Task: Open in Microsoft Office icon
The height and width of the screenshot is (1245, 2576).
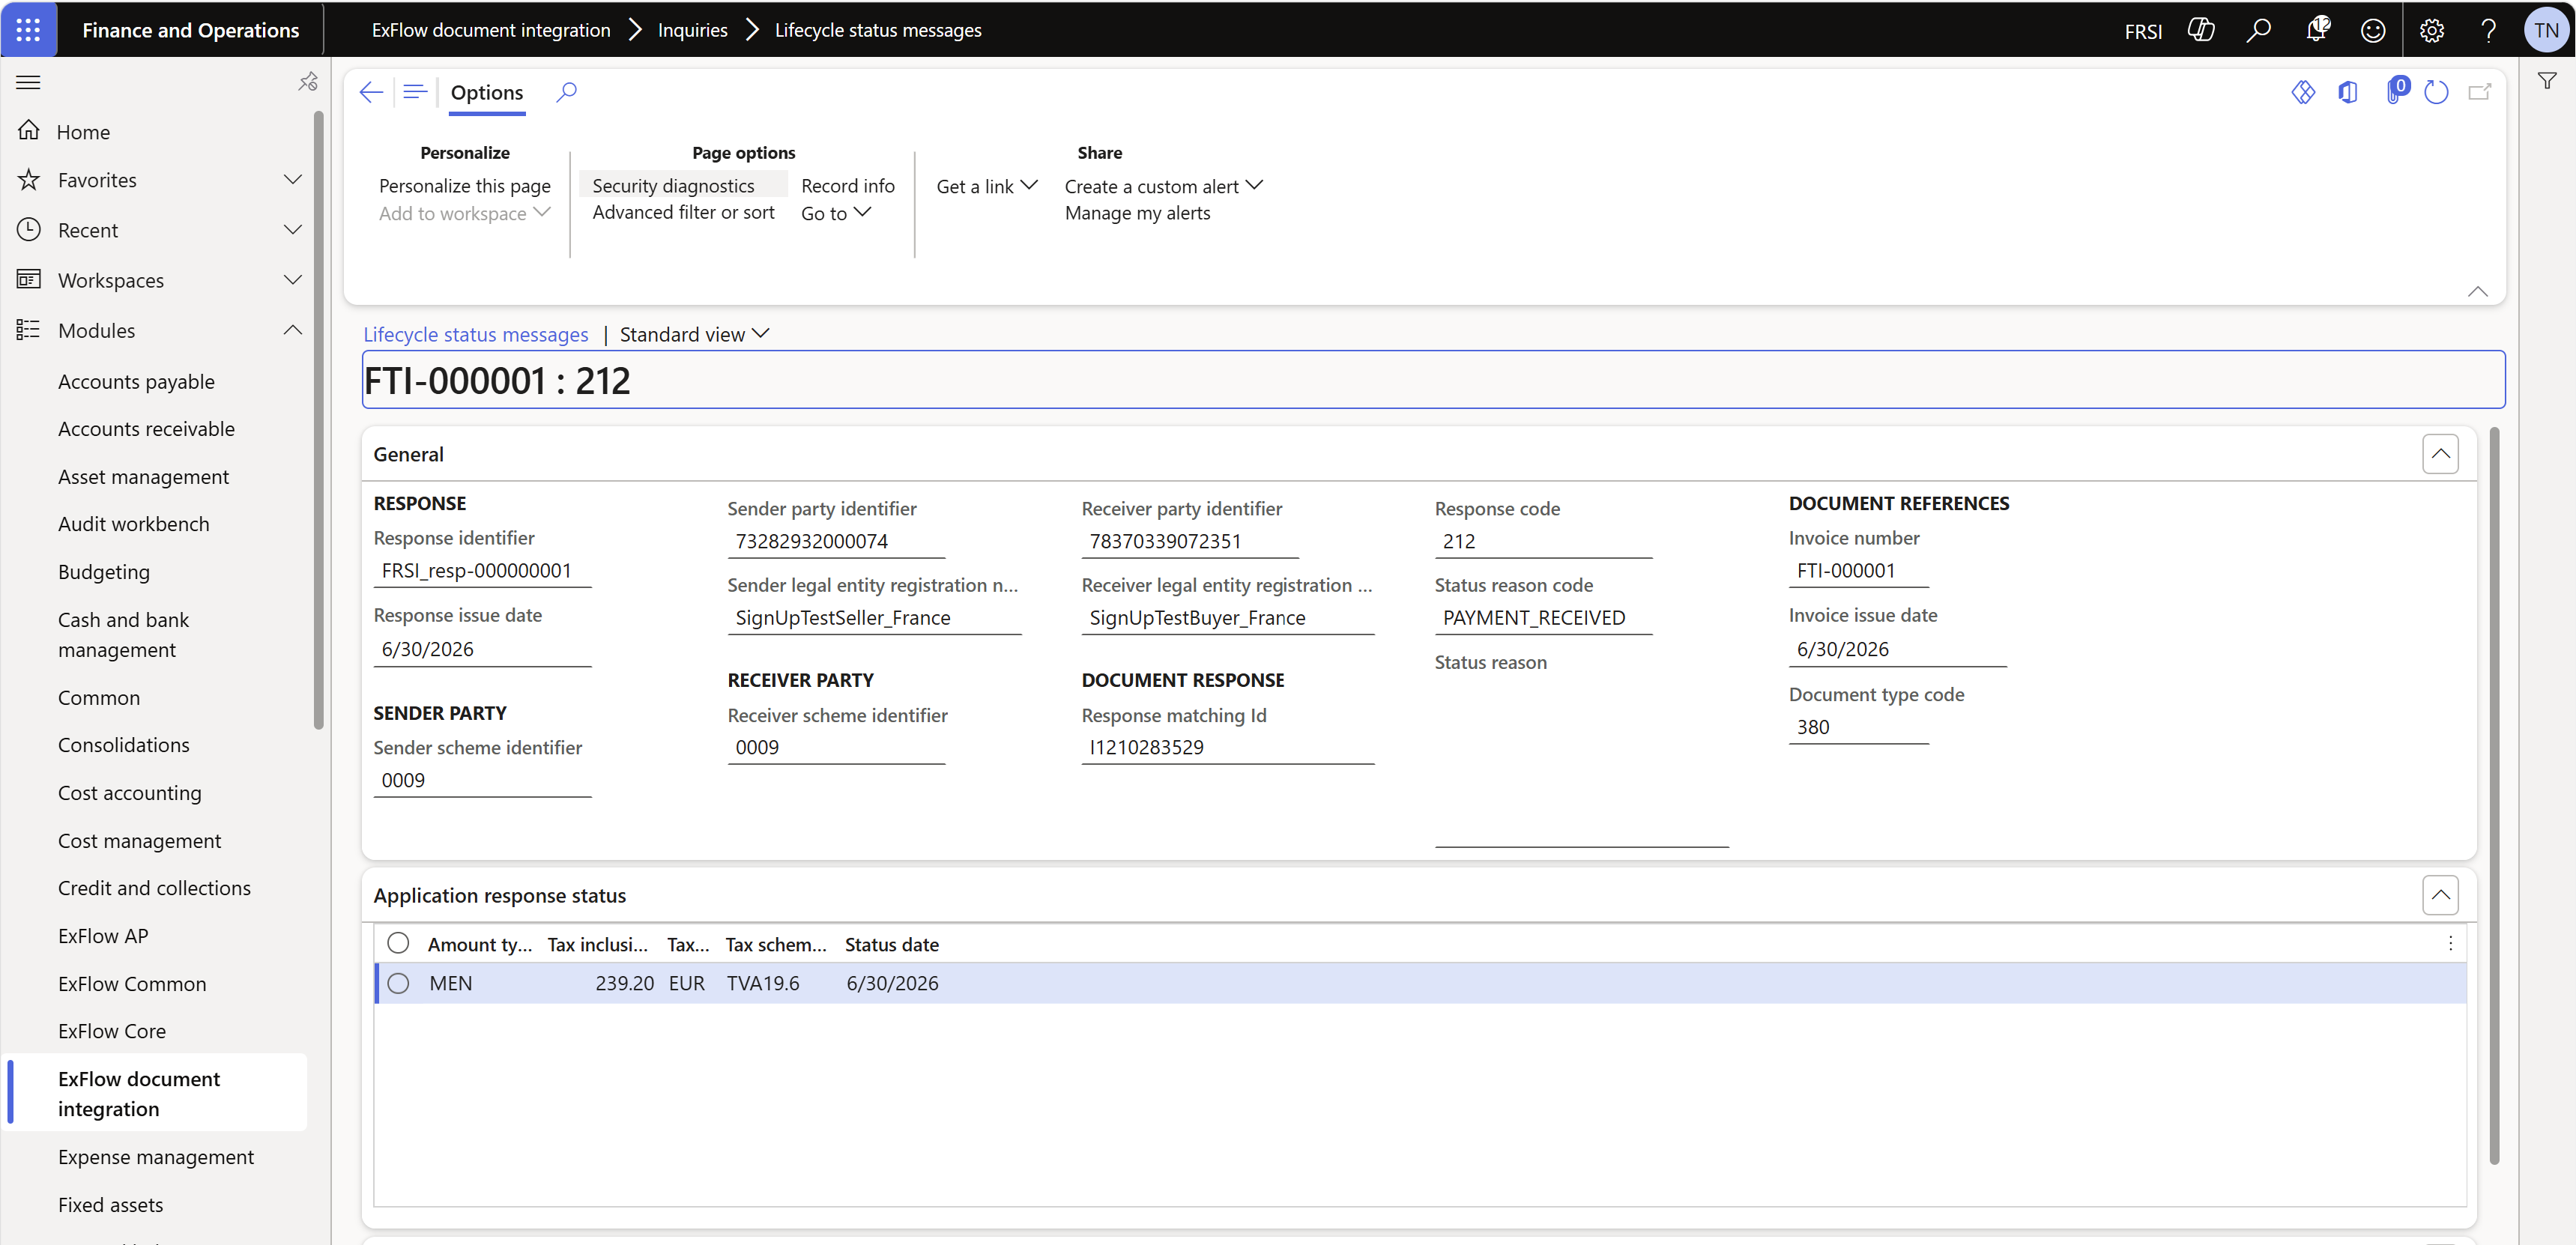Action: (2348, 92)
